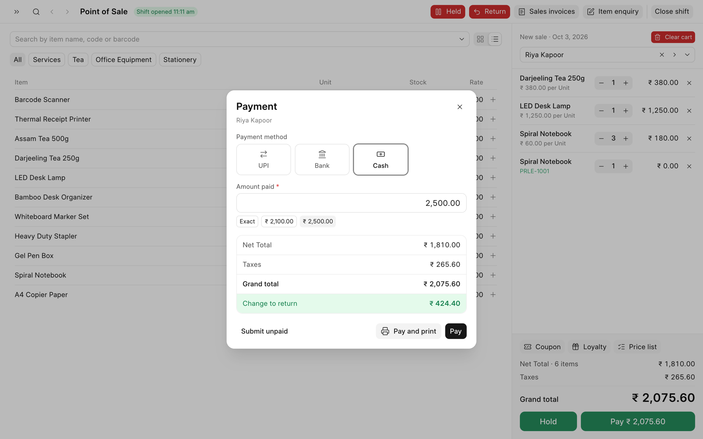This screenshot has height=439, width=703.
Task: Switch to list view of items
Action: [x=495, y=39]
